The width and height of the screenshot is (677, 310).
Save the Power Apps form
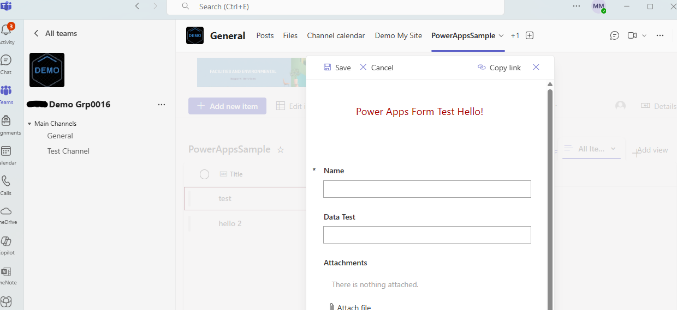point(337,68)
